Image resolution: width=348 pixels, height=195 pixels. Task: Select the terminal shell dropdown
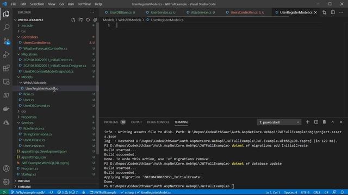[x=279, y=122]
